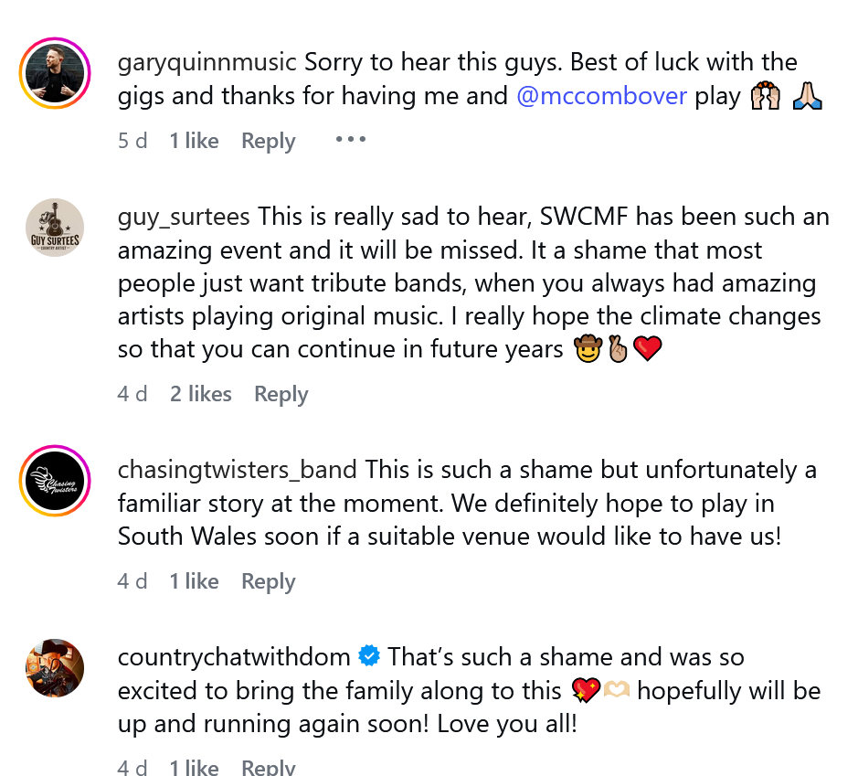Open the chasingtwisters_band username link
This screenshot has width=858, height=776.
237,470
